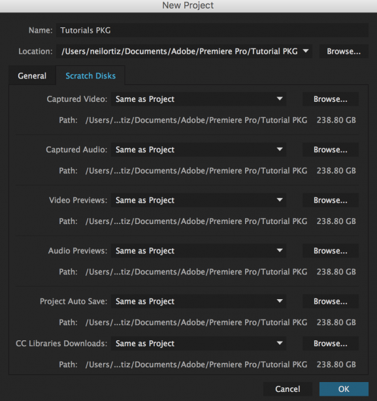Click the project Name input field
Screen dimensions: 377x401
[212, 31]
